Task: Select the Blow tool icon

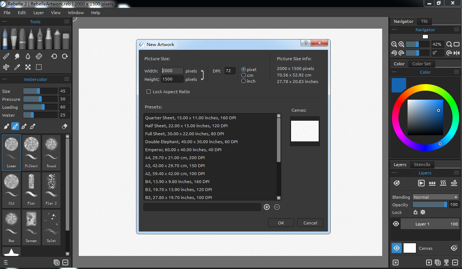Action: pyautogui.click(x=6, y=67)
